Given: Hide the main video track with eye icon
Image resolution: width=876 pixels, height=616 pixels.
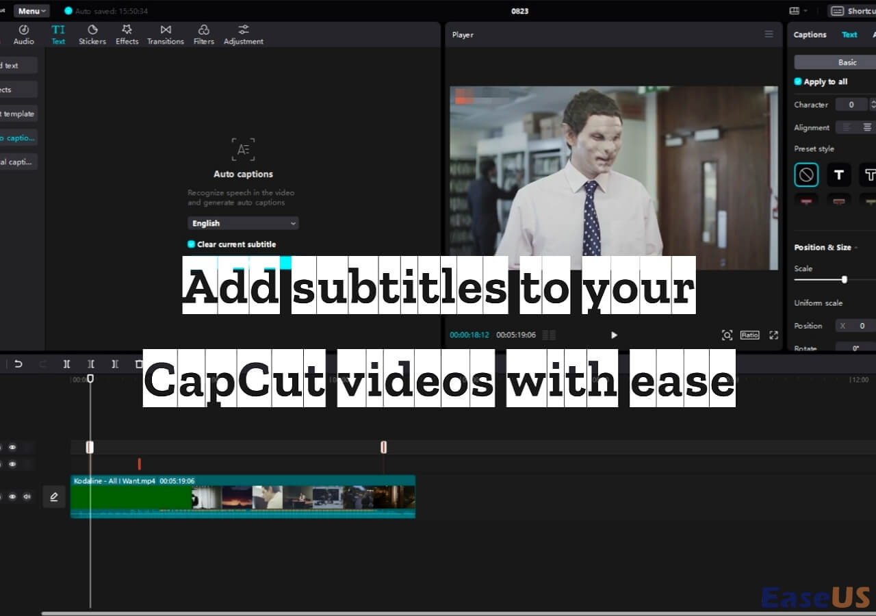Looking at the screenshot, I should click(x=12, y=497).
